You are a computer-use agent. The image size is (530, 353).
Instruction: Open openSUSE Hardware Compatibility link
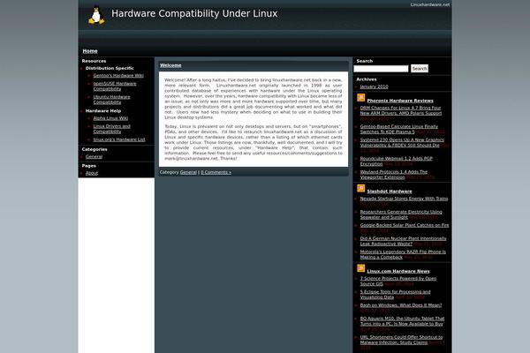pos(115,86)
